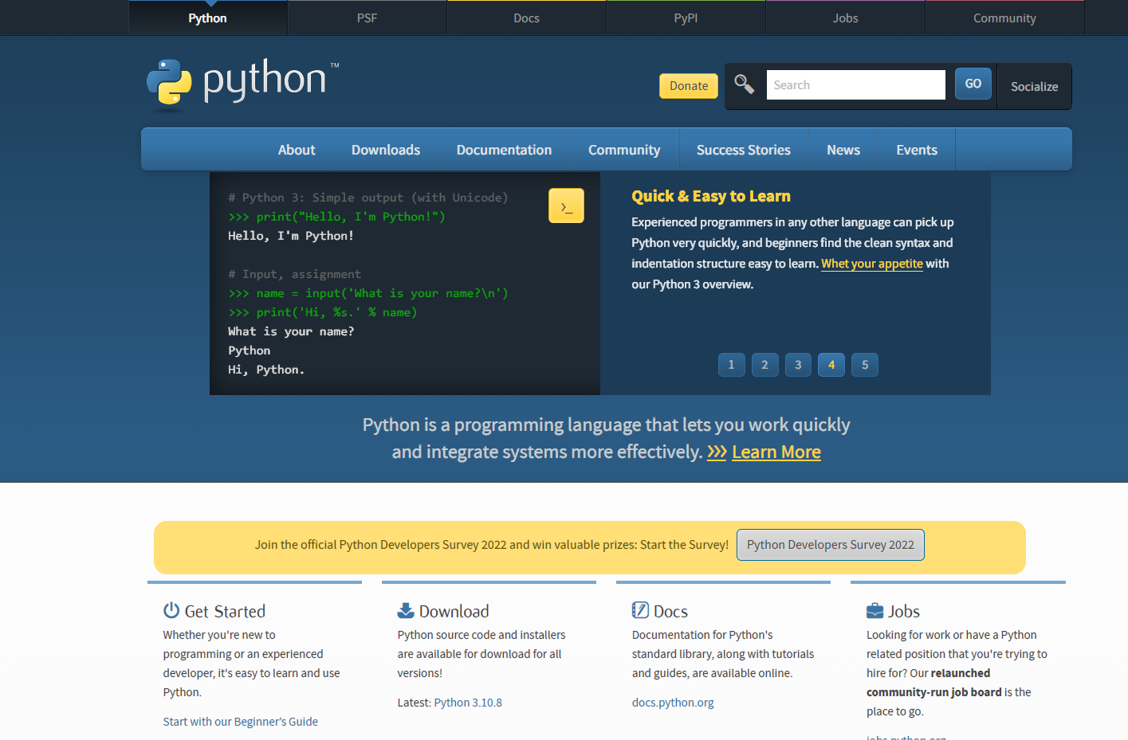Click the Donate button
1128x740 pixels.
pos(688,84)
